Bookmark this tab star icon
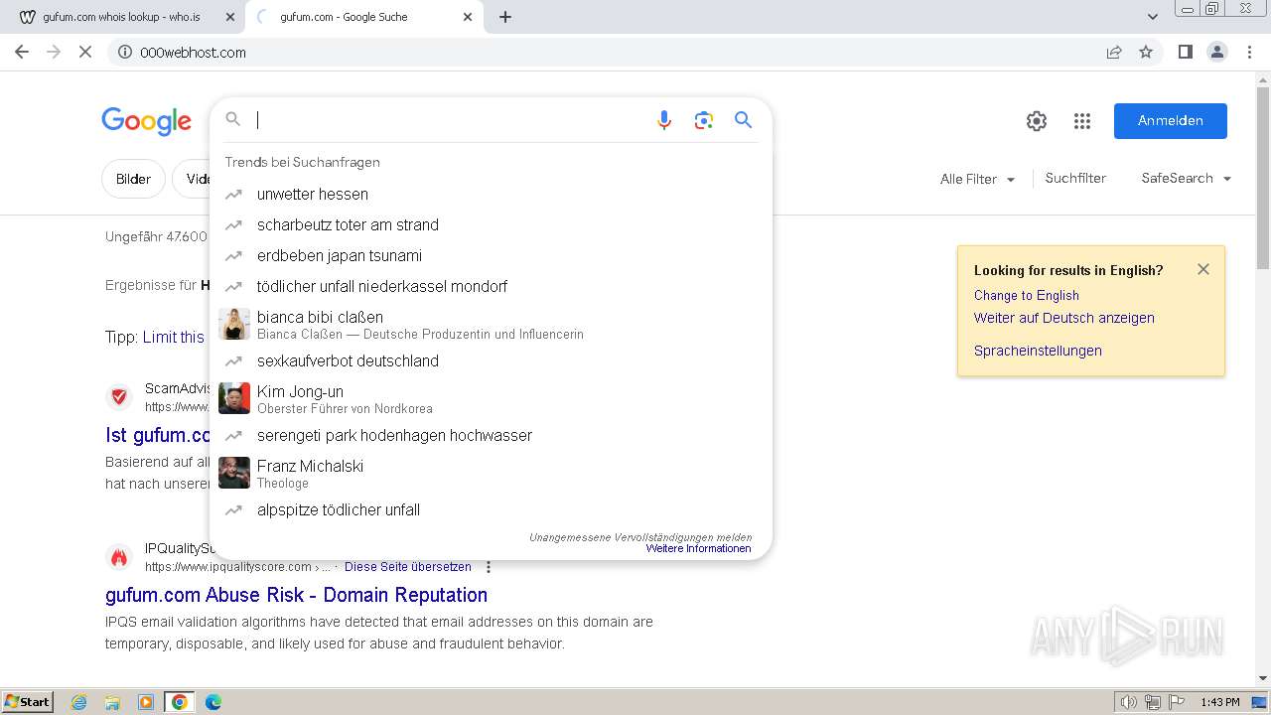Viewport: 1271px width, 715px height. point(1146,53)
